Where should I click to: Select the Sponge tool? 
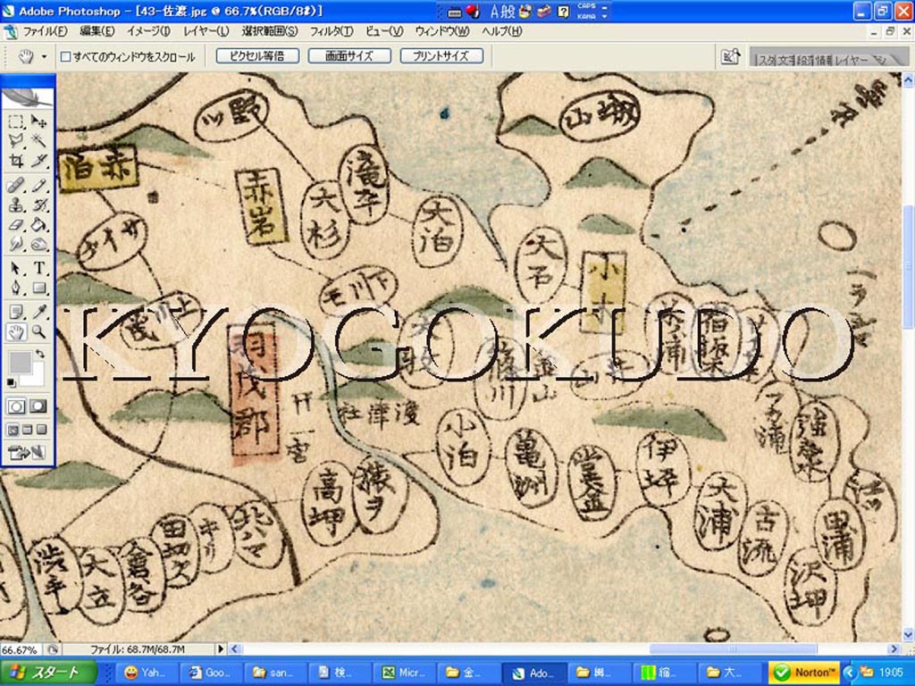coord(38,245)
